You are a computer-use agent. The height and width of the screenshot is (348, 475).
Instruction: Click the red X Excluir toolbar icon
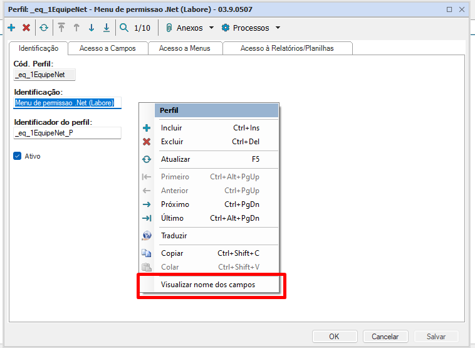pos(26,28)
